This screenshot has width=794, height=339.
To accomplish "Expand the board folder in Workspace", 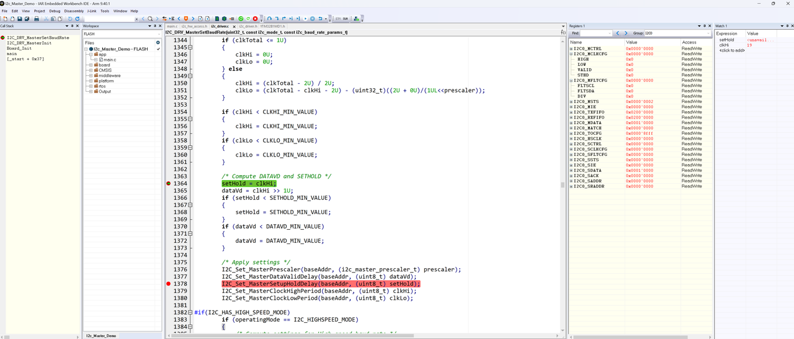I will click(91, 65).
